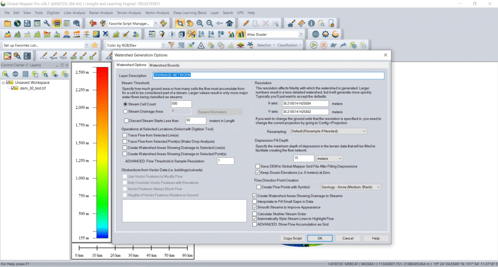Screen dimensions: 498x267
Task: Collapse the Unsaved Workspace tree node
Action: pyautogui.click(x=3, y=83)
